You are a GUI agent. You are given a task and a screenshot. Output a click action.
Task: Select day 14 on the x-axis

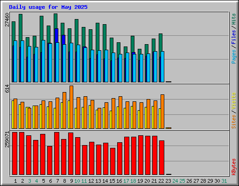[x=105, y=181]
